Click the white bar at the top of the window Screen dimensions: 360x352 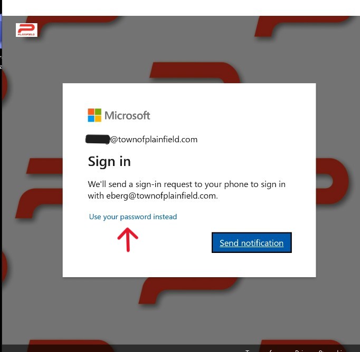(181, 8)
